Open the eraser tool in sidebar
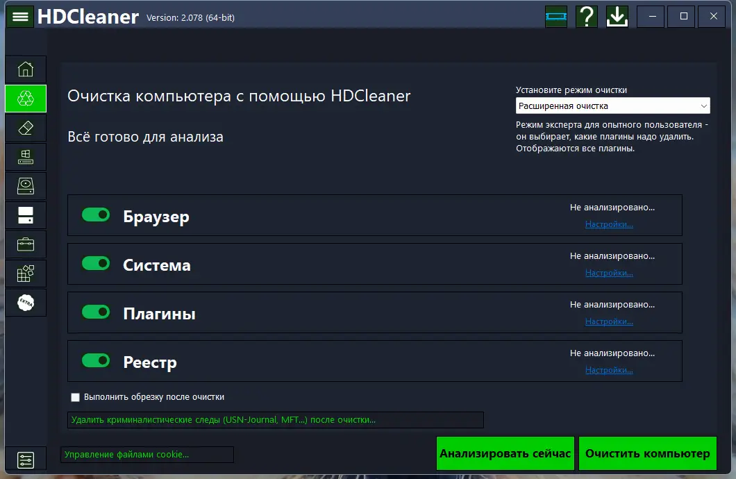736x479 pixels. pos(26,128)
